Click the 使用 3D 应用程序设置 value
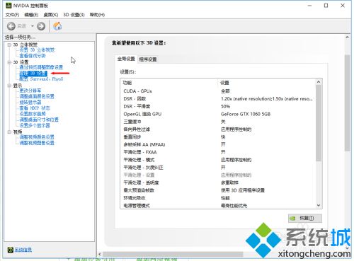This screenshot has width=354, height=261. (243, 190)
